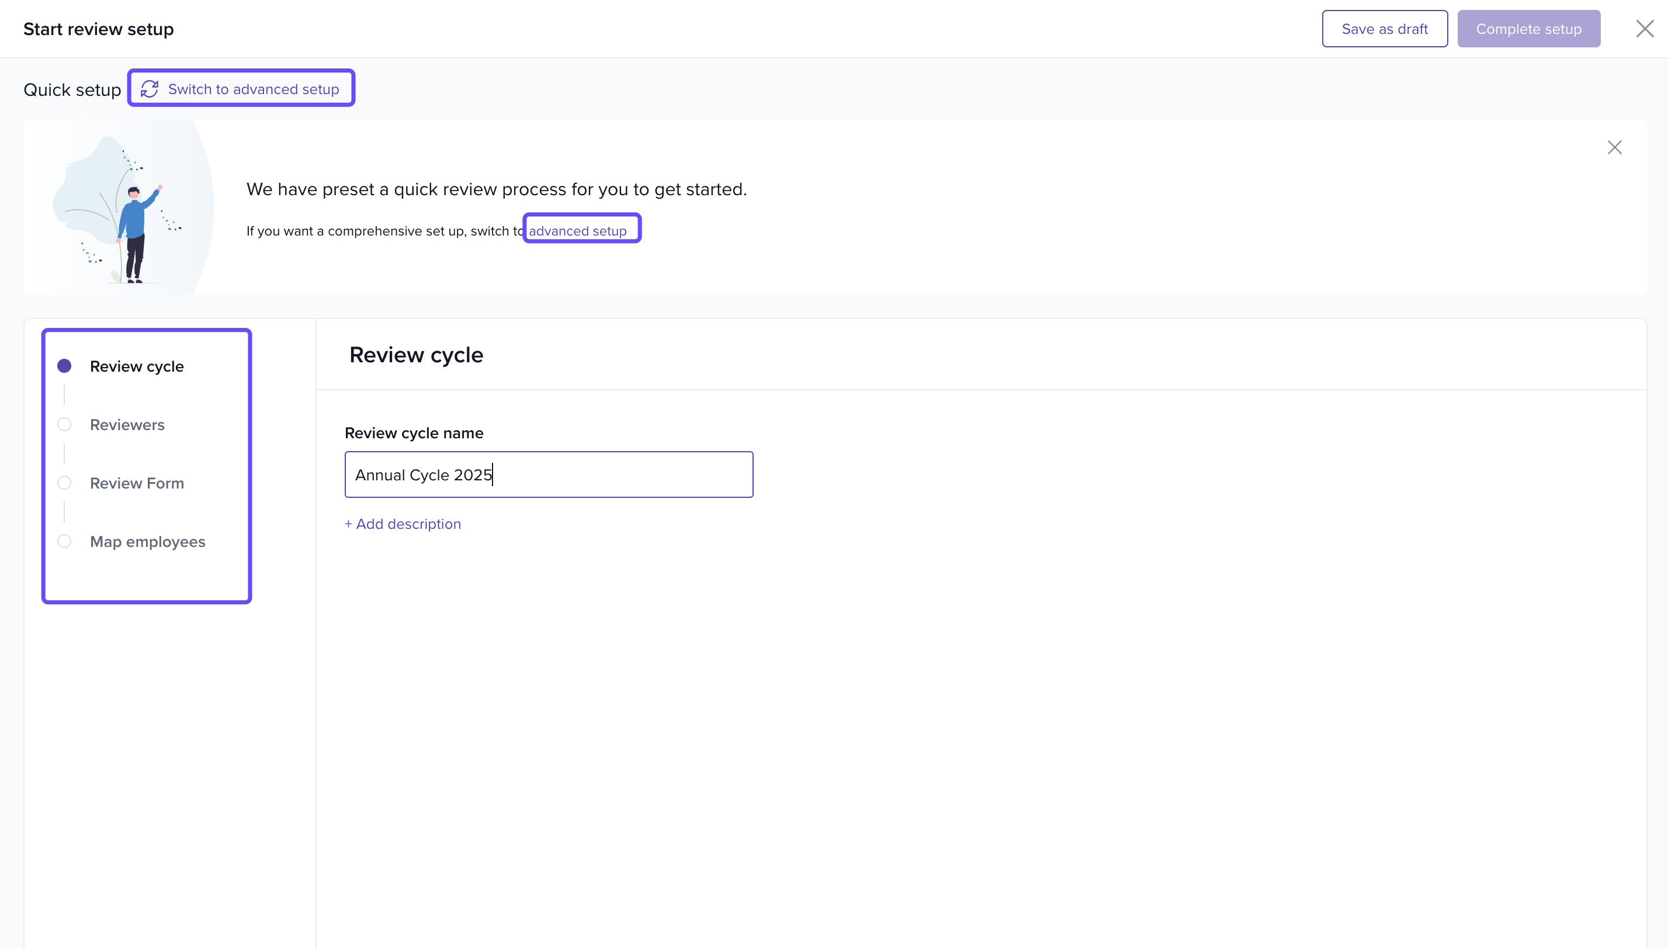This screenshot has width=1668, height=949.
Task: Select the Review cycle step circle
Action: [x=64, y=366]
